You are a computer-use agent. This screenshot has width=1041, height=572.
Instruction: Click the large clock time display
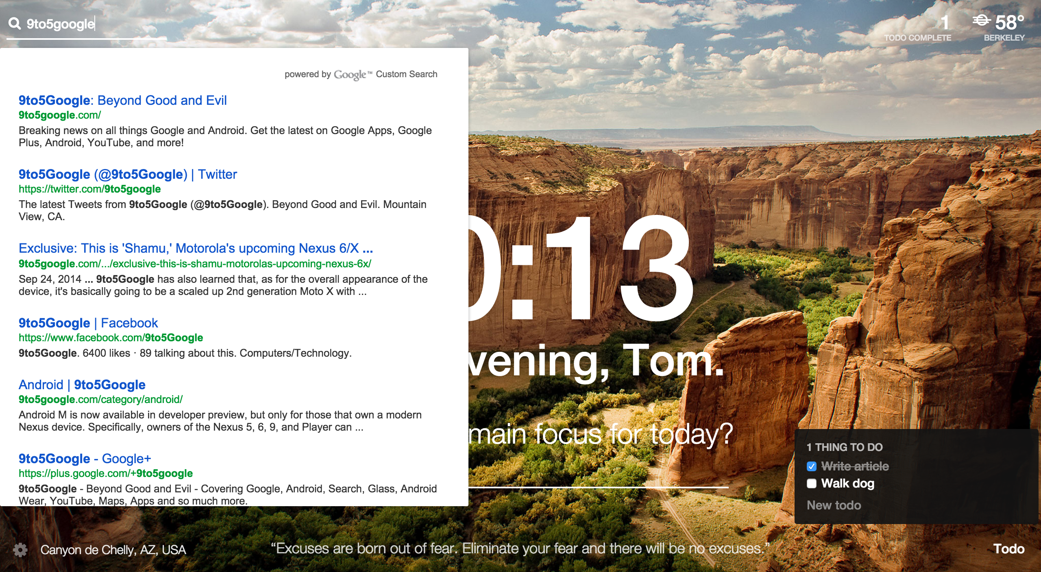pyautogui.click(x=581, y=268)
